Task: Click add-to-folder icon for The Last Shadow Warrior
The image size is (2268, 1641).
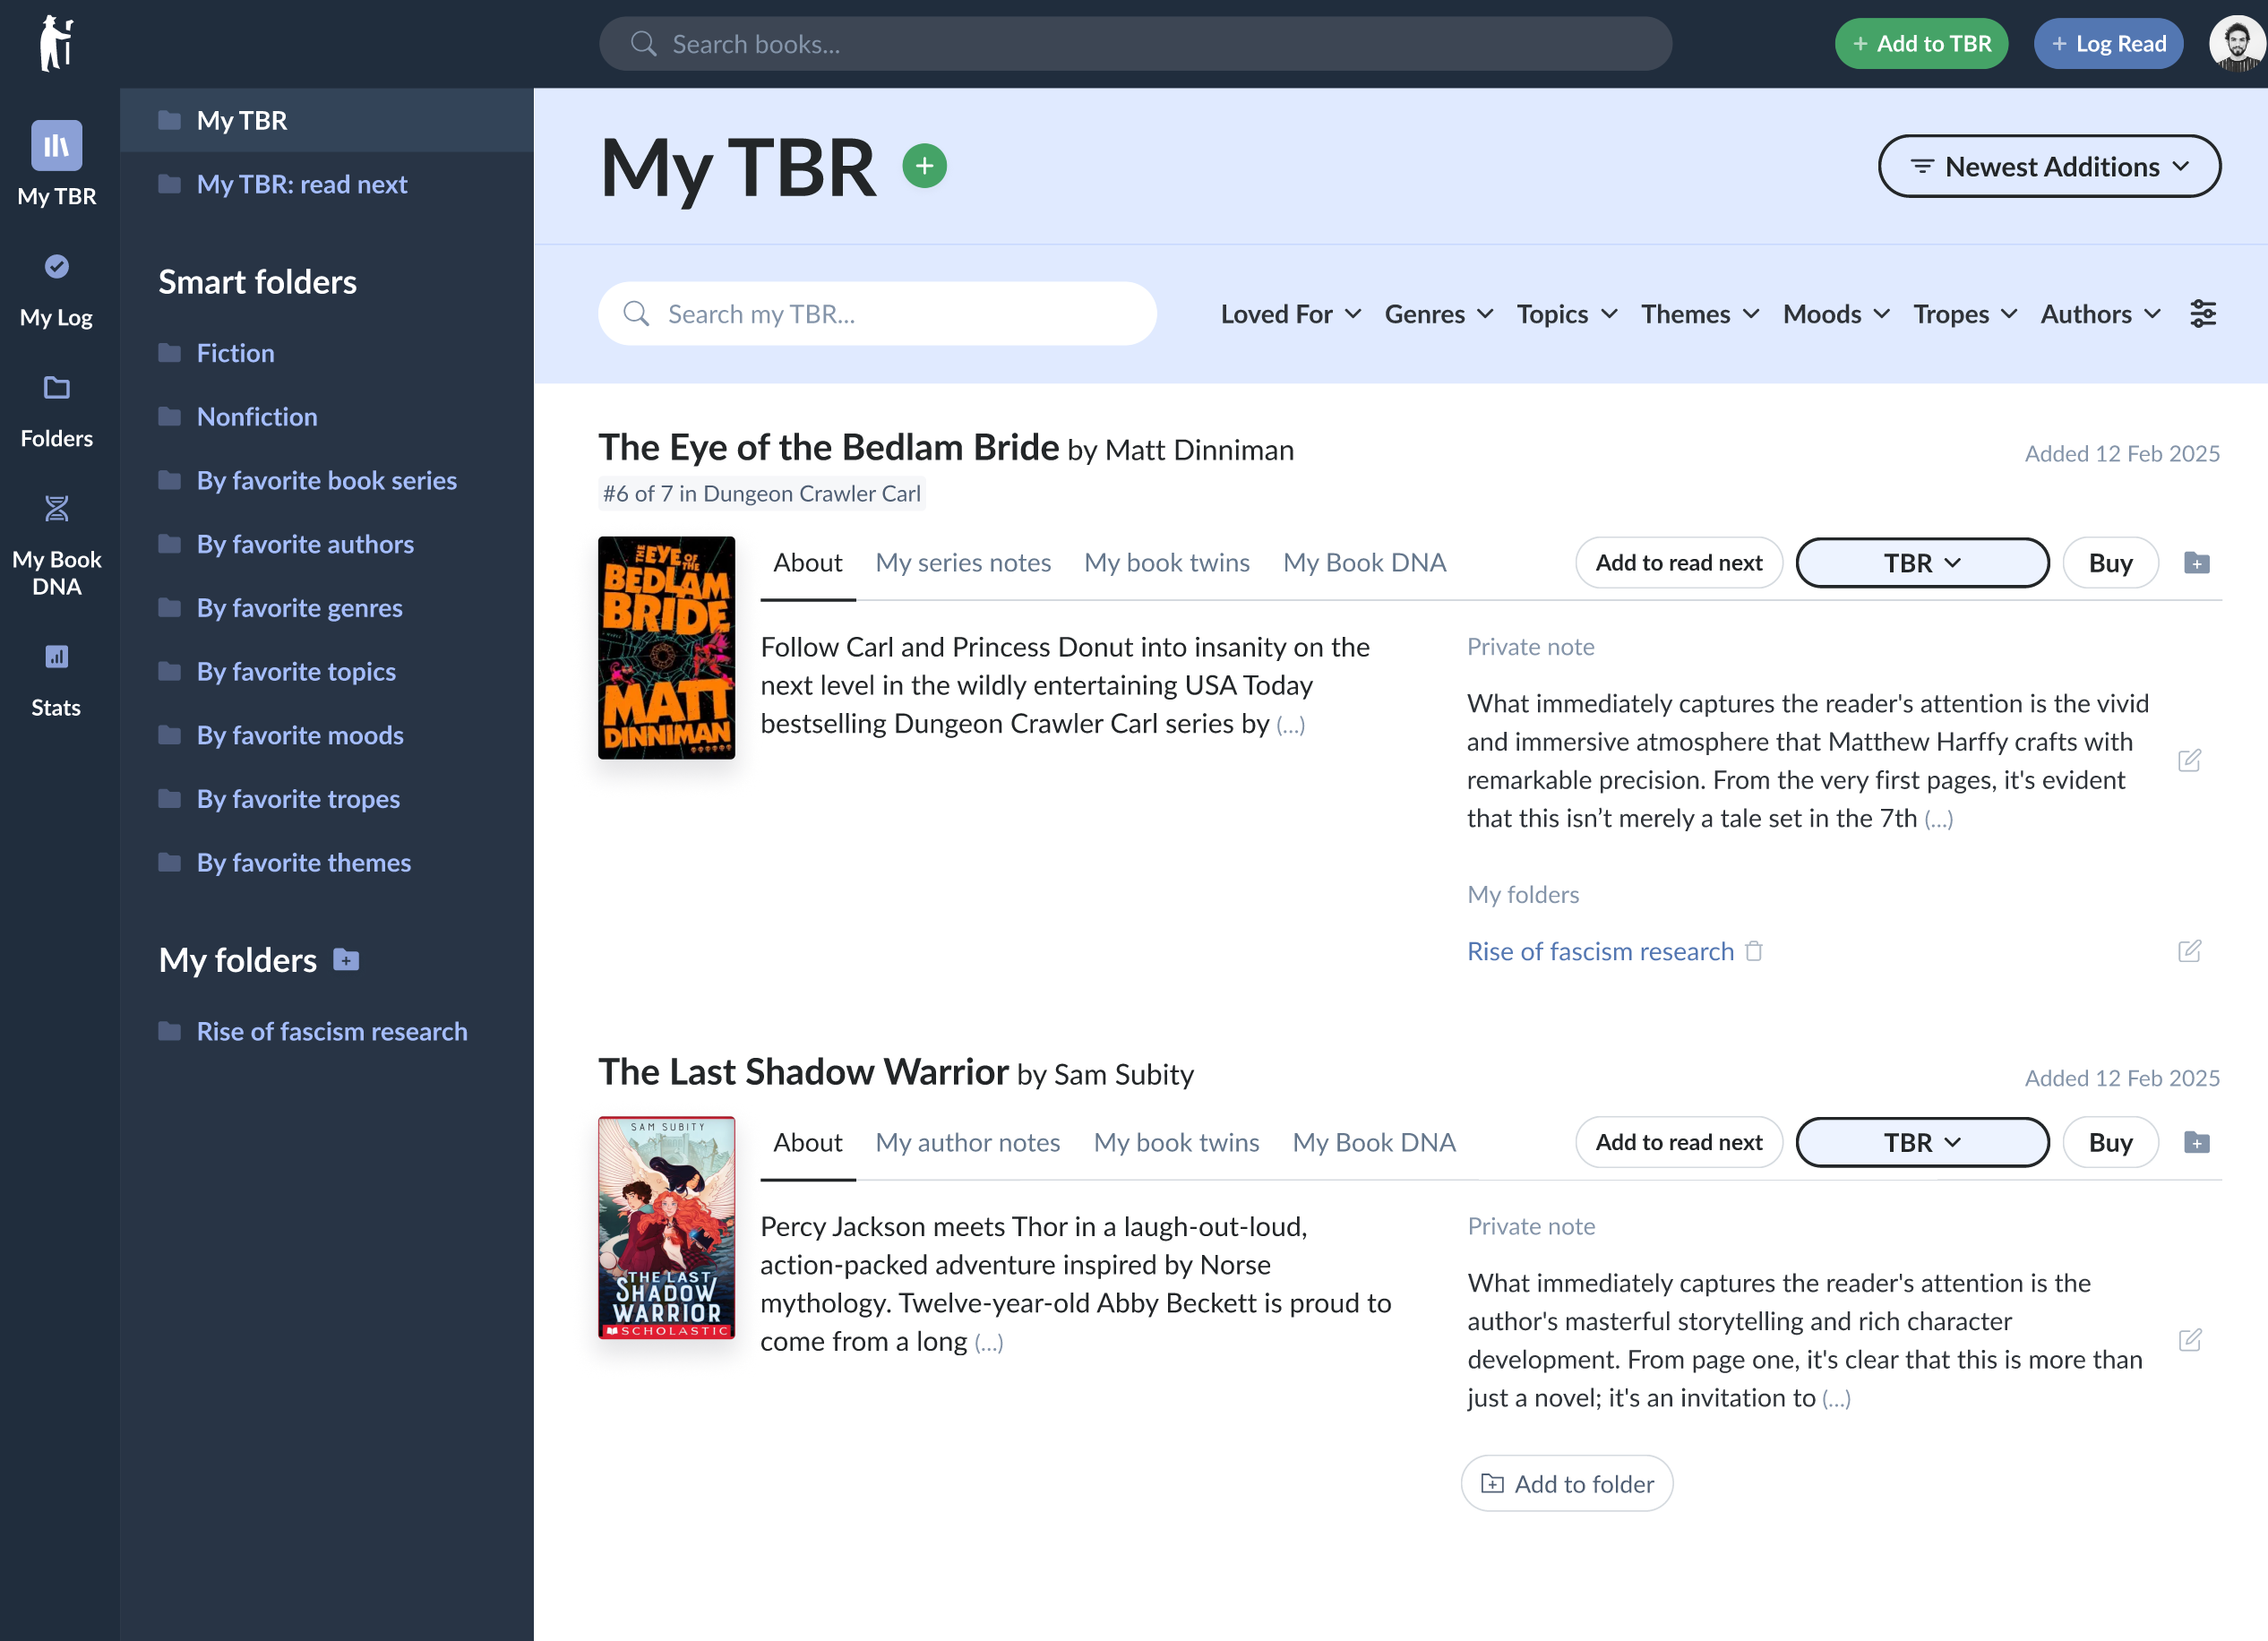Action: coord(2196,1143)
